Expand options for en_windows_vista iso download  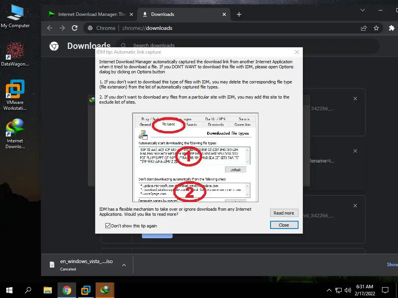pyautogui.click(x=124, y=265)
